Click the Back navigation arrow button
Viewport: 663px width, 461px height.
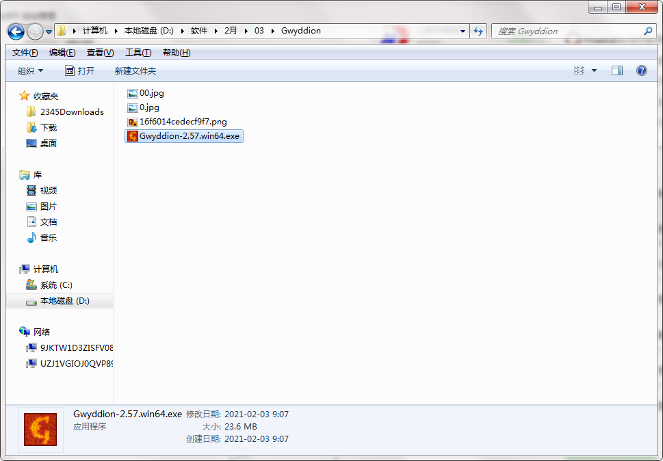16,31
